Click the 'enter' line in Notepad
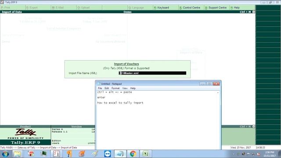This screenshot has width=281, height=158. (x=101, y=97)
